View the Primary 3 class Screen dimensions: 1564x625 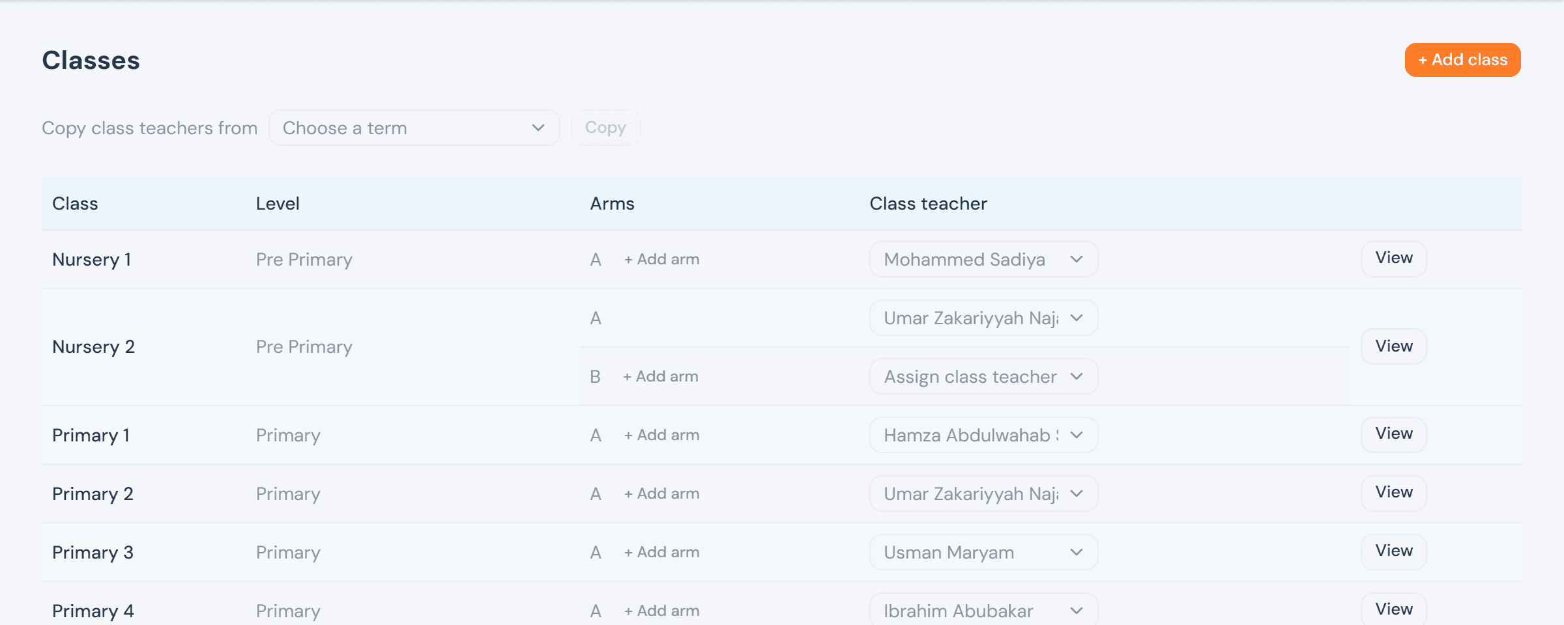point(1394,551)
